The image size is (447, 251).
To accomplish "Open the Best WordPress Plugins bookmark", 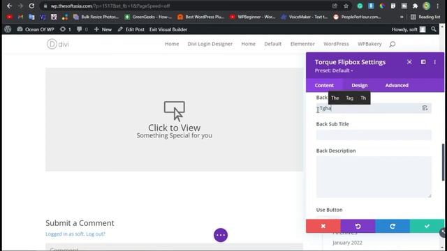I will [200, 17].
